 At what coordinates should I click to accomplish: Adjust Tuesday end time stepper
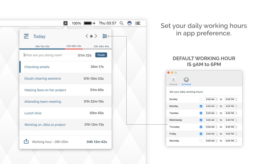(x=236, y=113)
